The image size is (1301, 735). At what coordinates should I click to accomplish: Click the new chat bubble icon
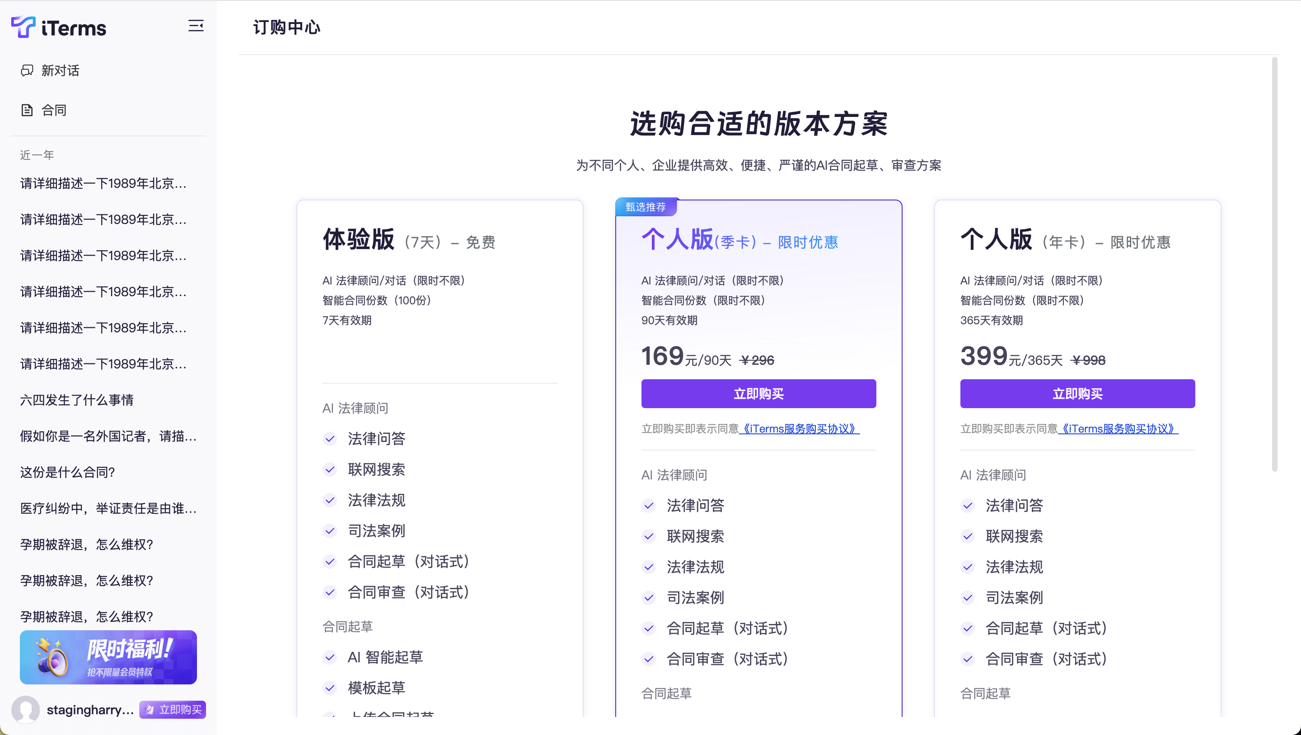pos(27,71)
